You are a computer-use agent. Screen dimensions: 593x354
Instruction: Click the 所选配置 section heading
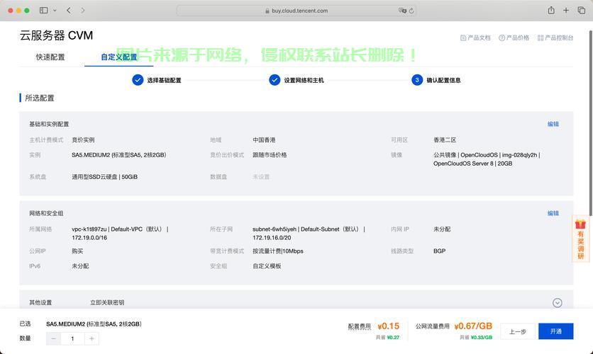click(40, 98)
